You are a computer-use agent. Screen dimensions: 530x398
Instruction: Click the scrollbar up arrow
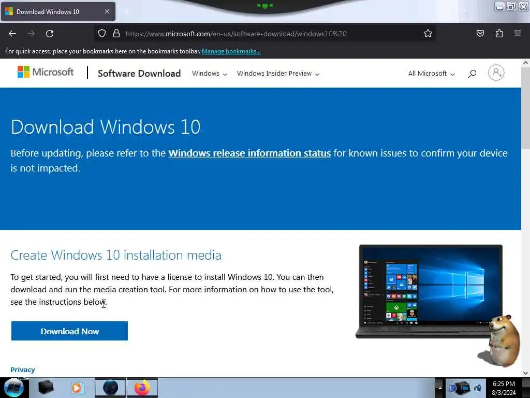tap(526, 63)
